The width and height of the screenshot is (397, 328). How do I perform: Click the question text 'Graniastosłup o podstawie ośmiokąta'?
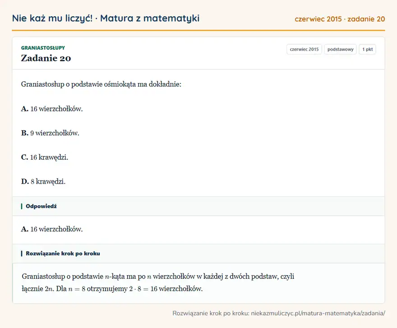pyautogui.click(x=101, y=84)
